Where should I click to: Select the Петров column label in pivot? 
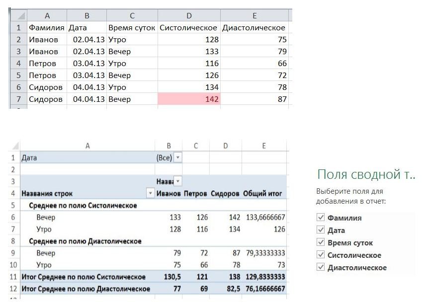coord(195,193)
